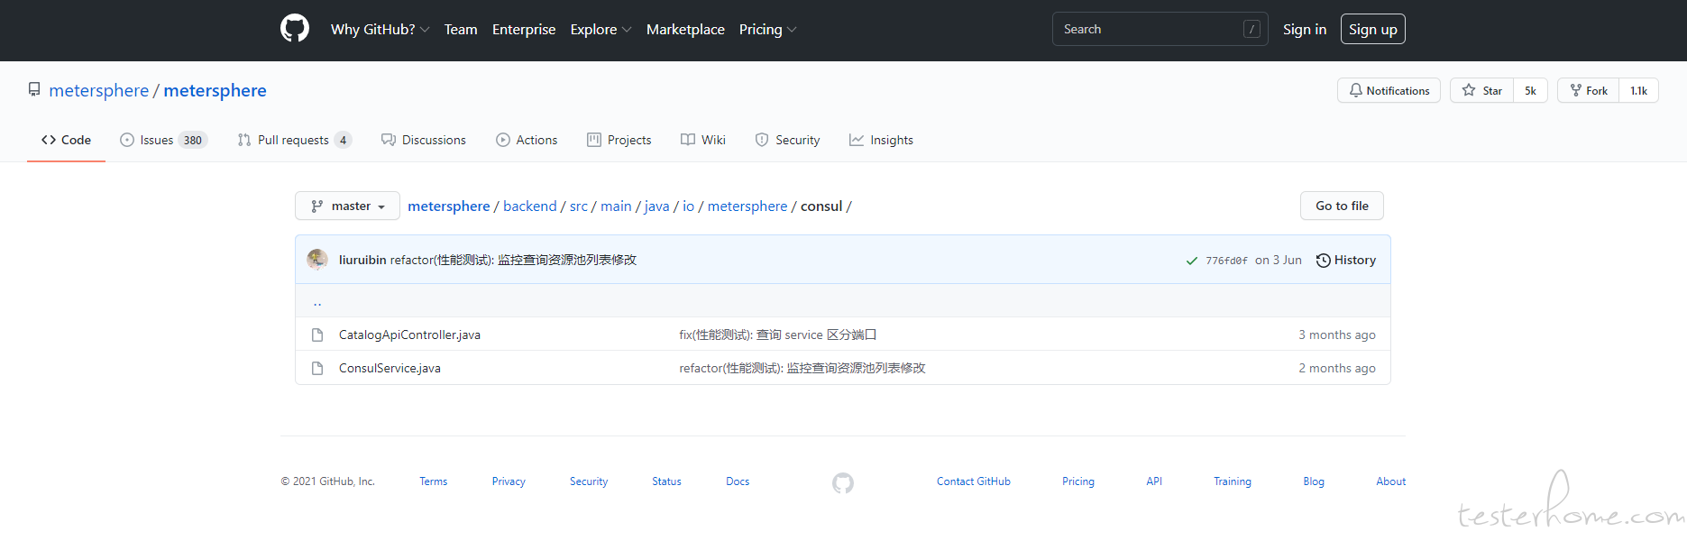Open commit hash 776fd0f

point(1226,261)
